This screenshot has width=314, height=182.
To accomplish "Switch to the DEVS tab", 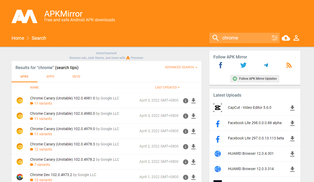I will [76, 77].
